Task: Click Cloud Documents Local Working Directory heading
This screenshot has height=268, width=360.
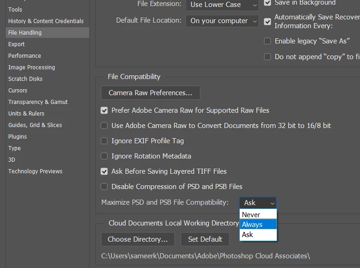Action: [x=174, y=223]
